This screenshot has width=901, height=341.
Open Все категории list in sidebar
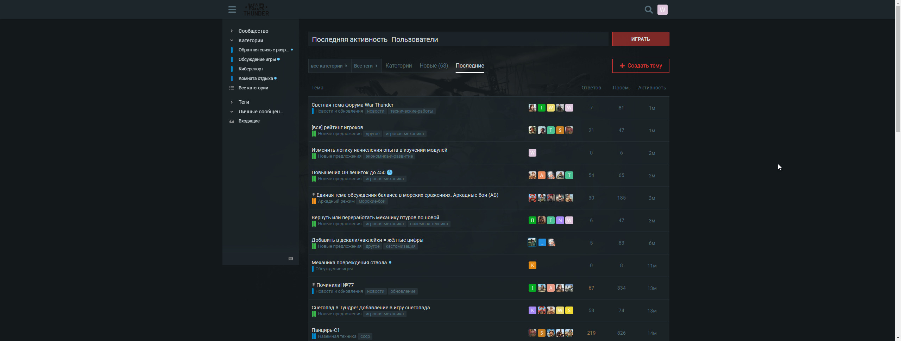[253, 88]
